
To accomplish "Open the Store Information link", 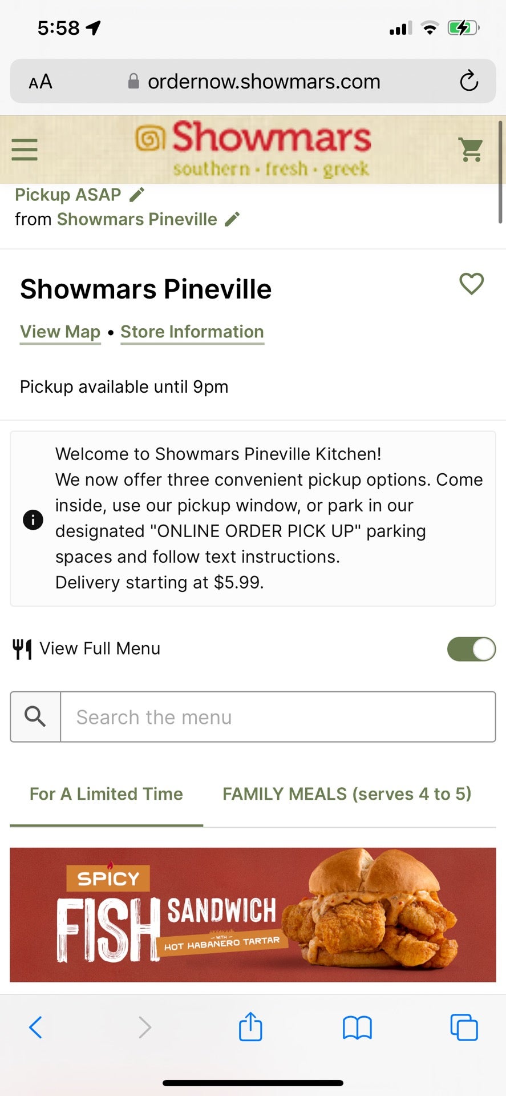I will click(x=192, y=332).
